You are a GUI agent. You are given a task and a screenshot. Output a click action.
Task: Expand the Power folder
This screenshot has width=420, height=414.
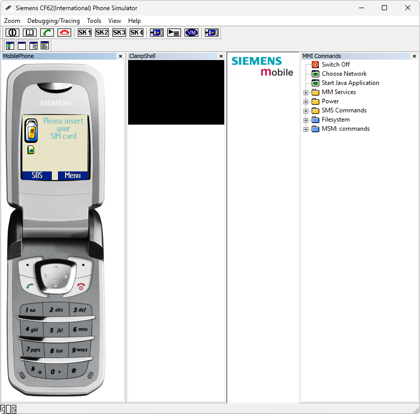point(306,102)
